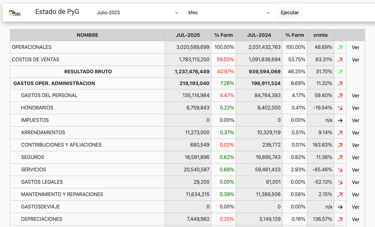Screen dimensions: 375x227
Task: Click the crmto column header
Action: [320, 35]
